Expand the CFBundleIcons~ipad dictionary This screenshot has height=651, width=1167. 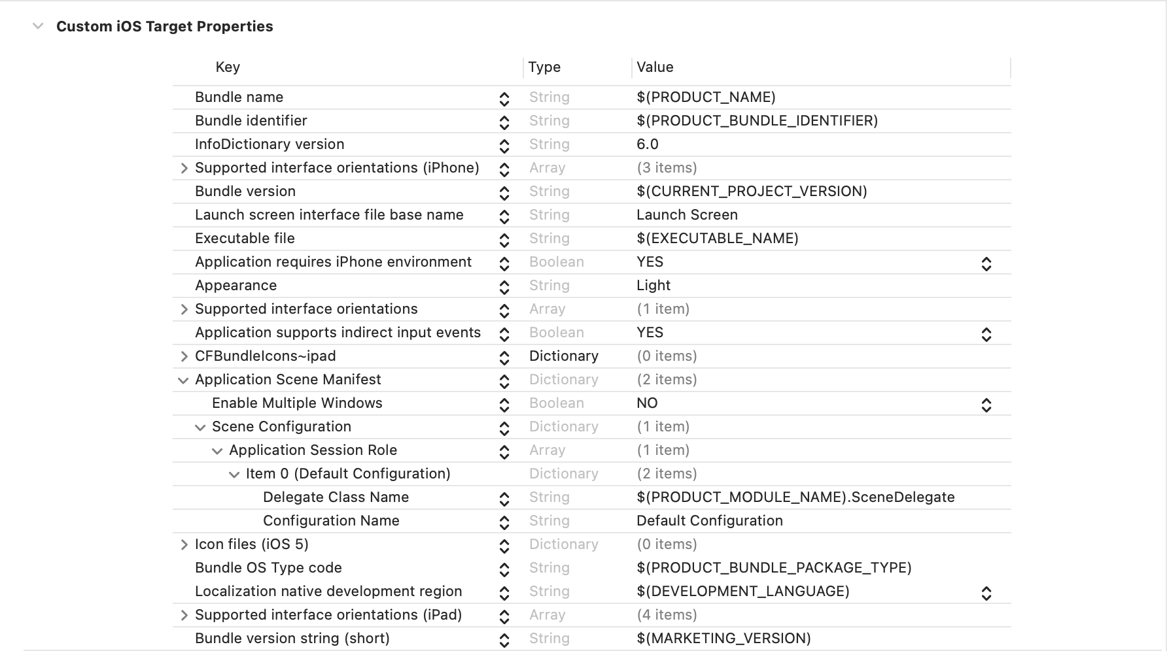click(184, 356)
